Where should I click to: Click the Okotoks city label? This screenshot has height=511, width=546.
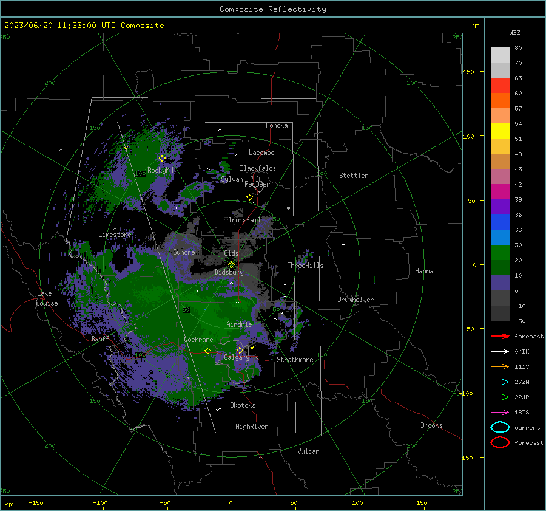click(x=243, y=405)
